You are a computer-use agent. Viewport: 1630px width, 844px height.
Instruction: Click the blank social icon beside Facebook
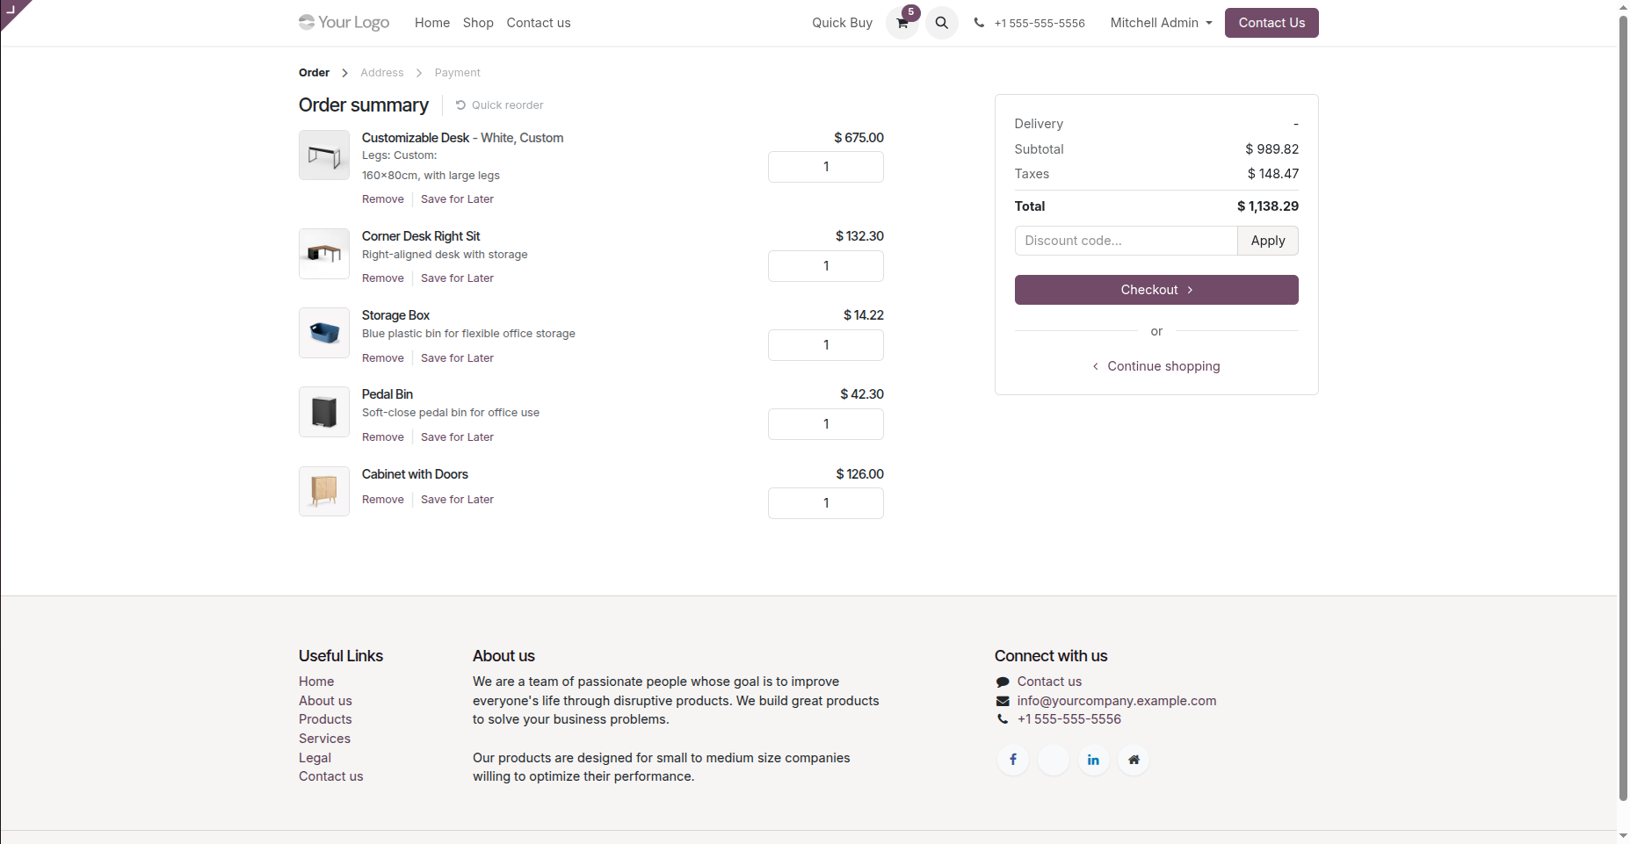1054,760
